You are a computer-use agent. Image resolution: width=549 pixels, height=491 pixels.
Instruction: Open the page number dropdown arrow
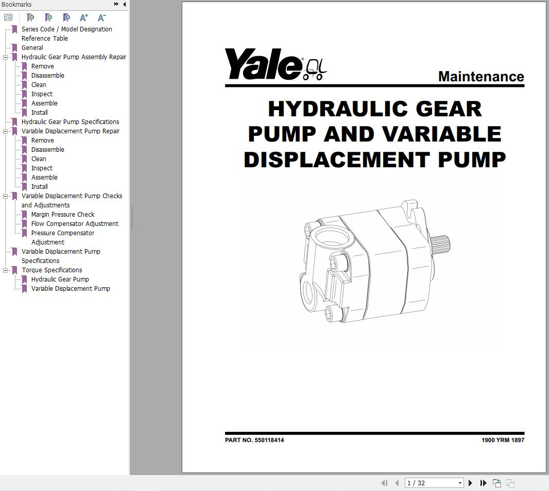pyautogui.click(x=460, y=483)
